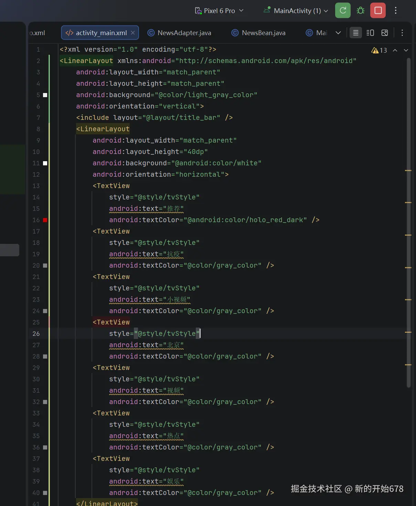Click the layout_height="40dp" attribute
Screen dimensions: 416x506
(x=150, y=152)
